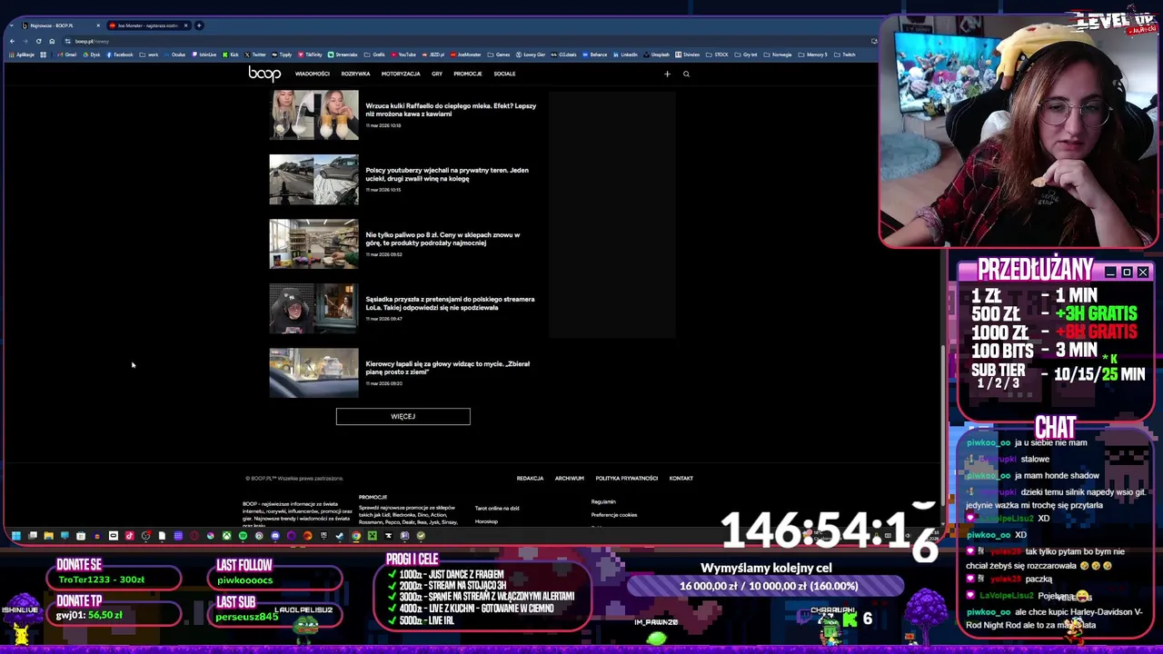This screenshot has width=1163, height=654.
Task: Open the Raffaello hot milk article headline
Action: (451, 110)
